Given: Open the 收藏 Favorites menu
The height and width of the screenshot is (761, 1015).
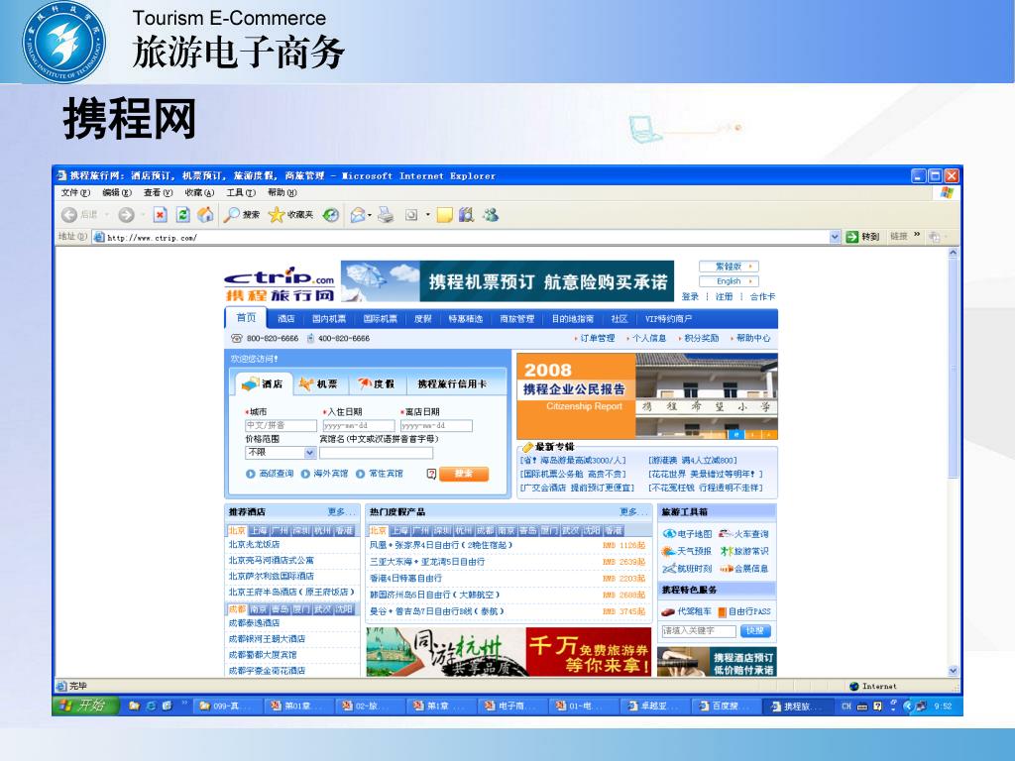Looking at the screenshot, I should pos(199,193).
